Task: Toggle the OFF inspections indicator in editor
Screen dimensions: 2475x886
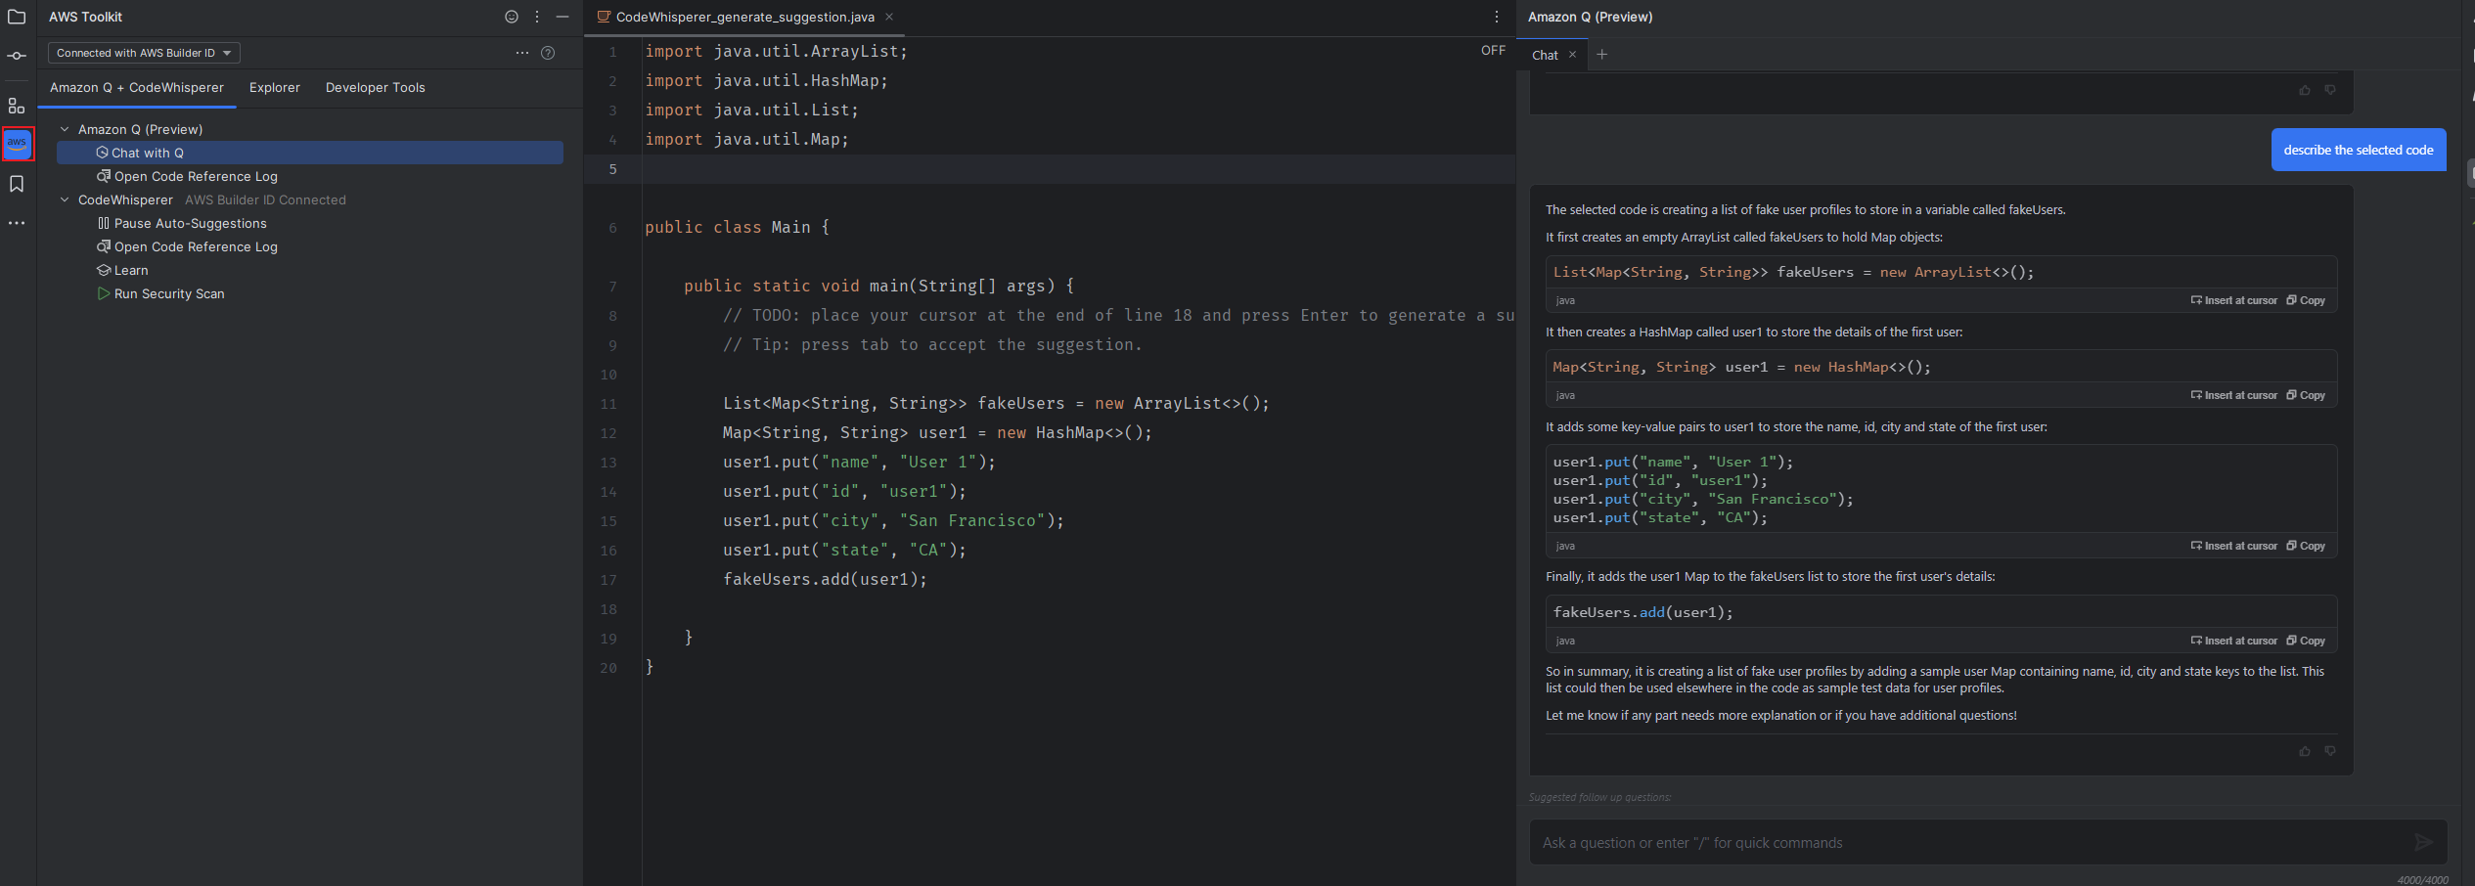Action: coord(1493,51)
